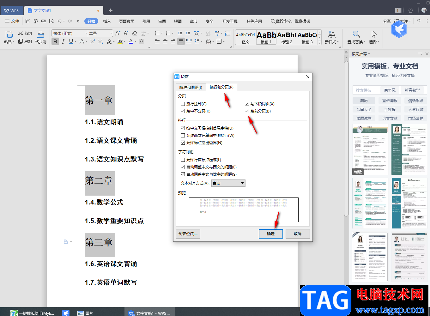The width and height of the screenshot is (430, 316).
Task: Open Find and Replace (查找替换)
Action: [x=356, y=37]
